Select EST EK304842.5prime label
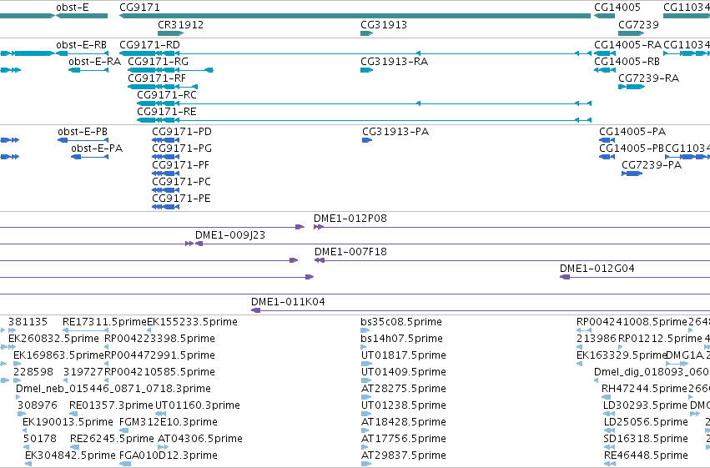Screen dimensions: 710x468 pyautogui.click(x=71, y=456)
